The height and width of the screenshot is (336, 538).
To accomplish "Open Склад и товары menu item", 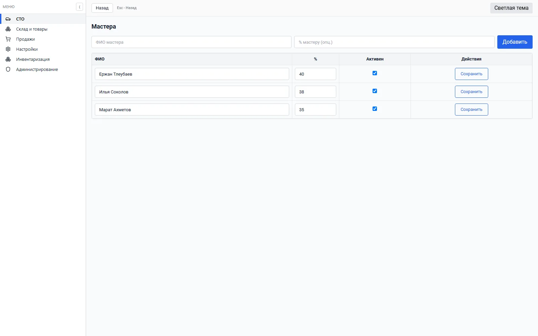I will tap(43, 29).
